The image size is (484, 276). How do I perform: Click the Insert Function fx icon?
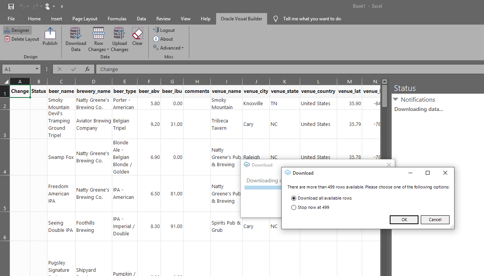tap(87, 69)
